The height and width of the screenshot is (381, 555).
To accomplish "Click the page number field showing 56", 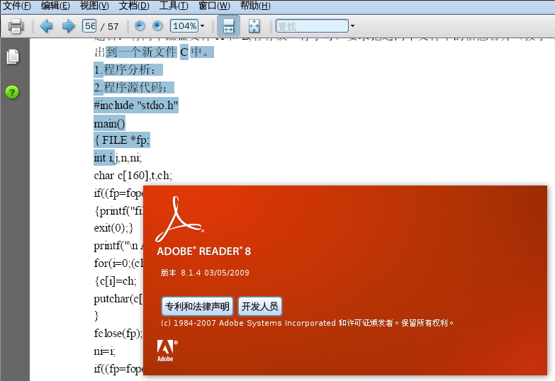I will 89,26.
